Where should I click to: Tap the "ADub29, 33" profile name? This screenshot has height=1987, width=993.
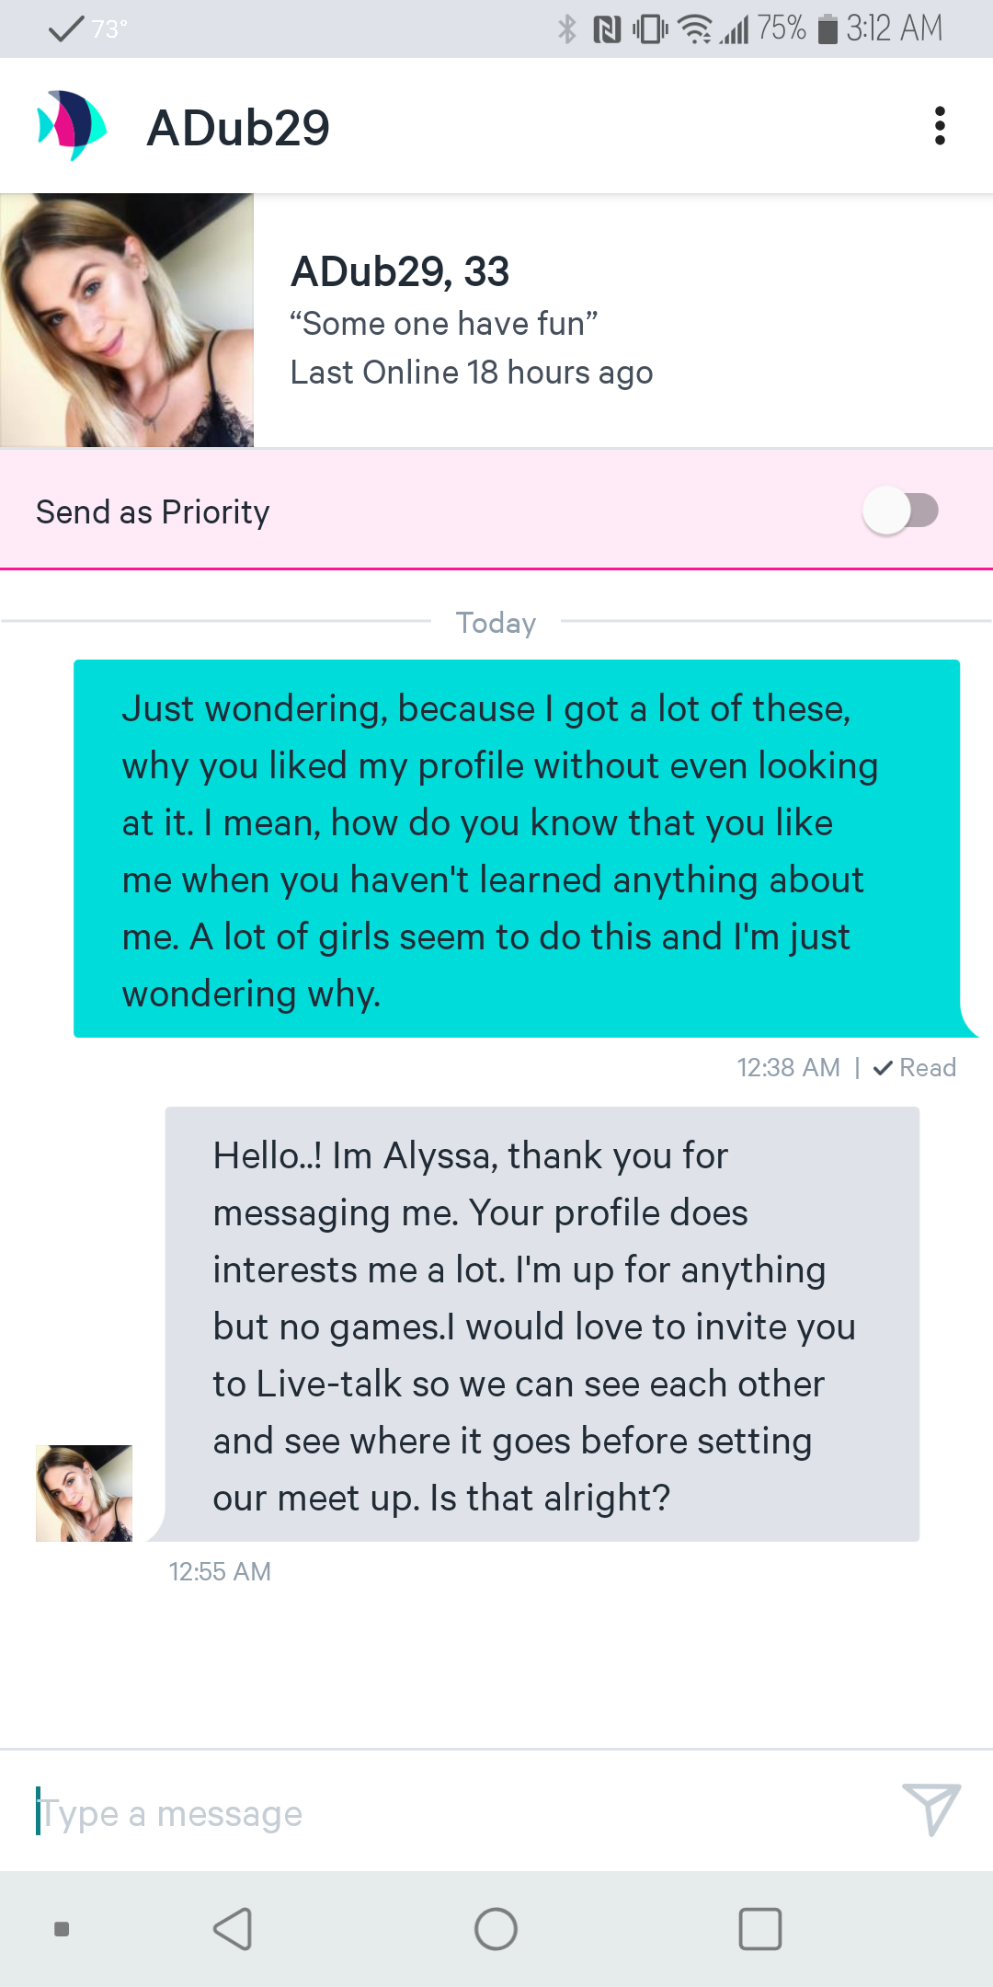tap(400, 271)
